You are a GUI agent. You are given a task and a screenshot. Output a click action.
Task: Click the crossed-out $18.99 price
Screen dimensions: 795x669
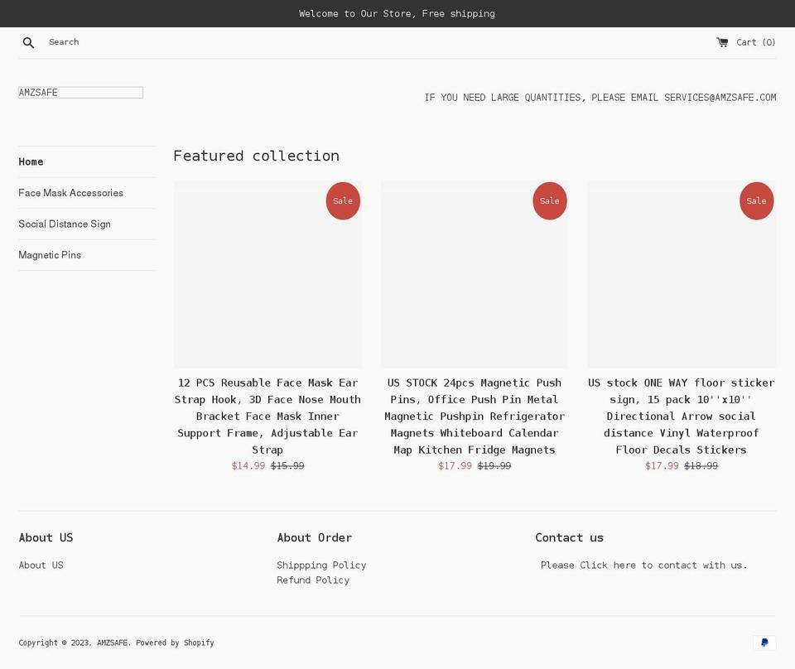pos(701,466)
